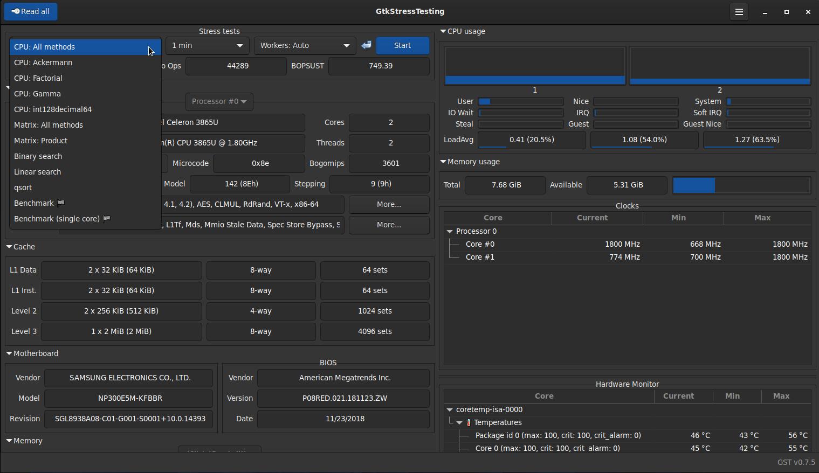Image resolution: width=819 pixels, height=473 pixels.
Task: Collapse the Cache section
Action: [9, 247]
